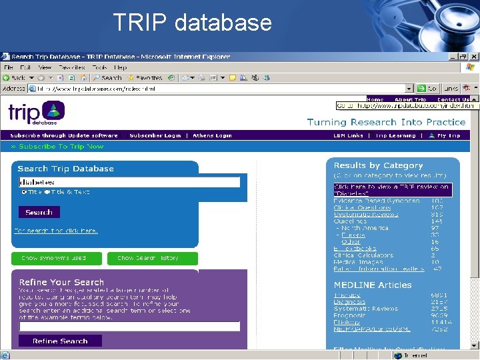Open the About Trip header link
Screen dimensions: 480x360
tap(410, 99)
